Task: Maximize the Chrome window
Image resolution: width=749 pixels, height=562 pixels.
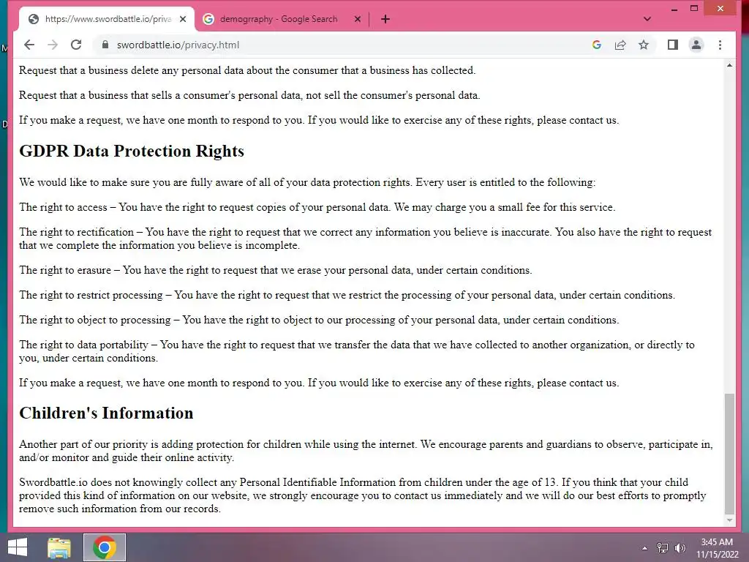Action: (694, 8)
